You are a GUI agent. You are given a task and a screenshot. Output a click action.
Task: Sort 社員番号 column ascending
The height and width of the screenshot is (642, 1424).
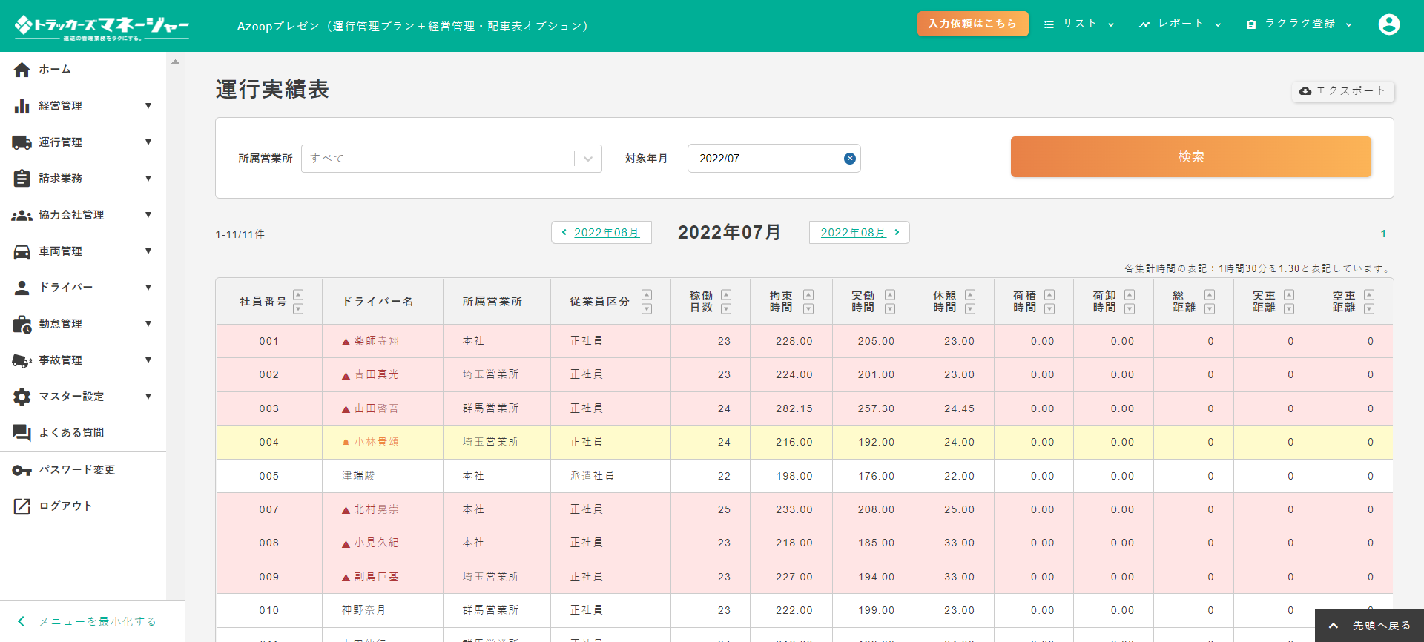(298, 294)
